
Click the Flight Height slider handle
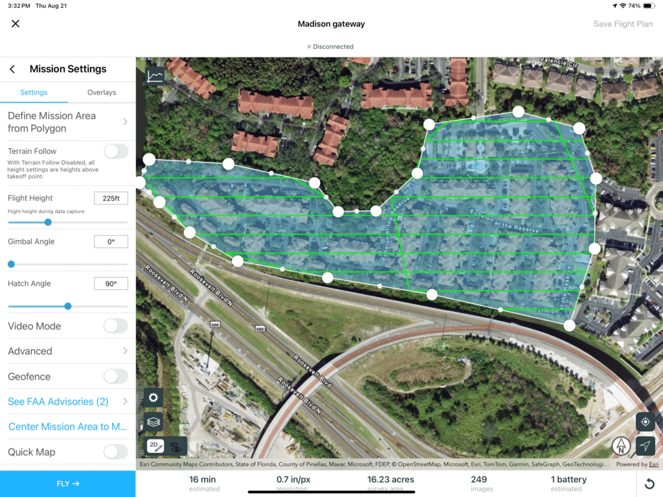pos(48,223)
